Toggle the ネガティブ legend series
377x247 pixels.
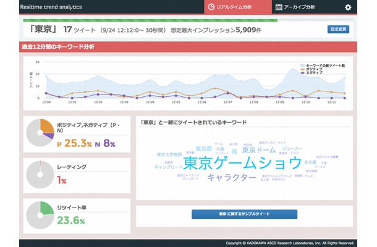(x=311, y=73)
